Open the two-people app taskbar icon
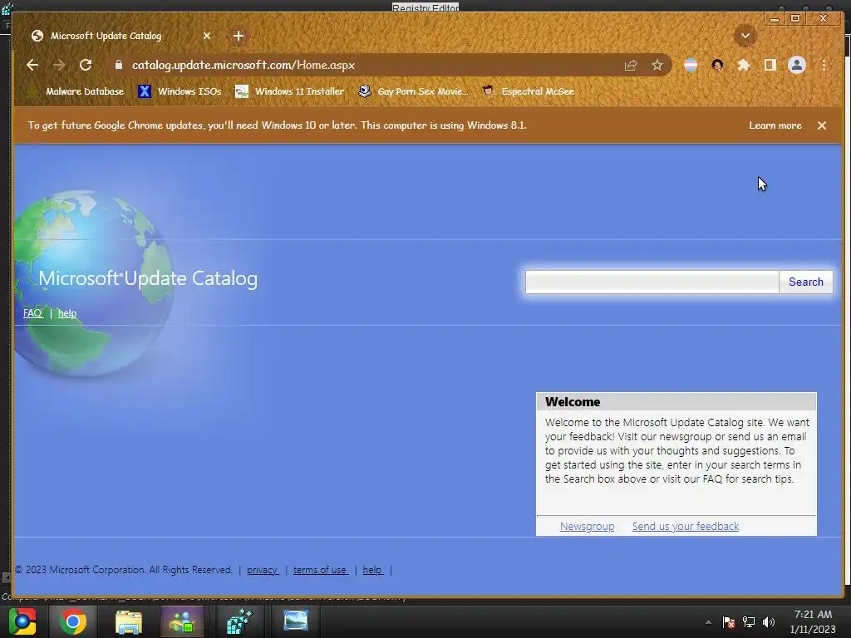The width and height of the screenshot is (851, 638). pyautogui.click(x=182, y=621)
